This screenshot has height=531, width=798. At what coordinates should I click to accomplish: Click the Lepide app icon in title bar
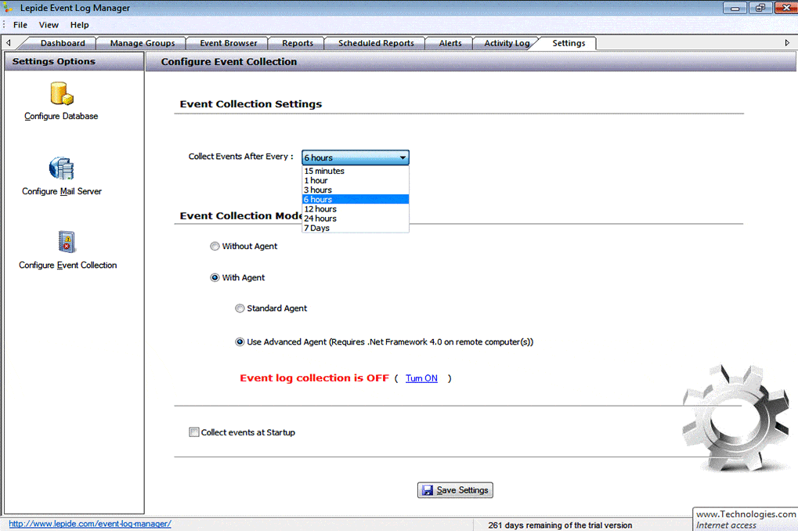pos(8,8)
